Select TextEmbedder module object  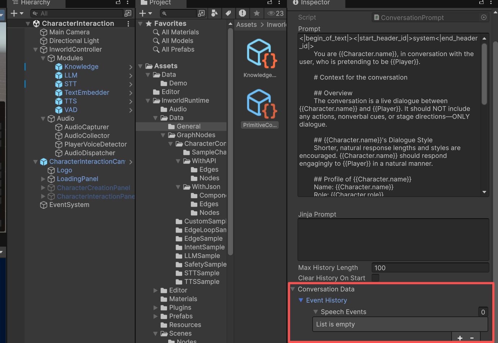87,92
